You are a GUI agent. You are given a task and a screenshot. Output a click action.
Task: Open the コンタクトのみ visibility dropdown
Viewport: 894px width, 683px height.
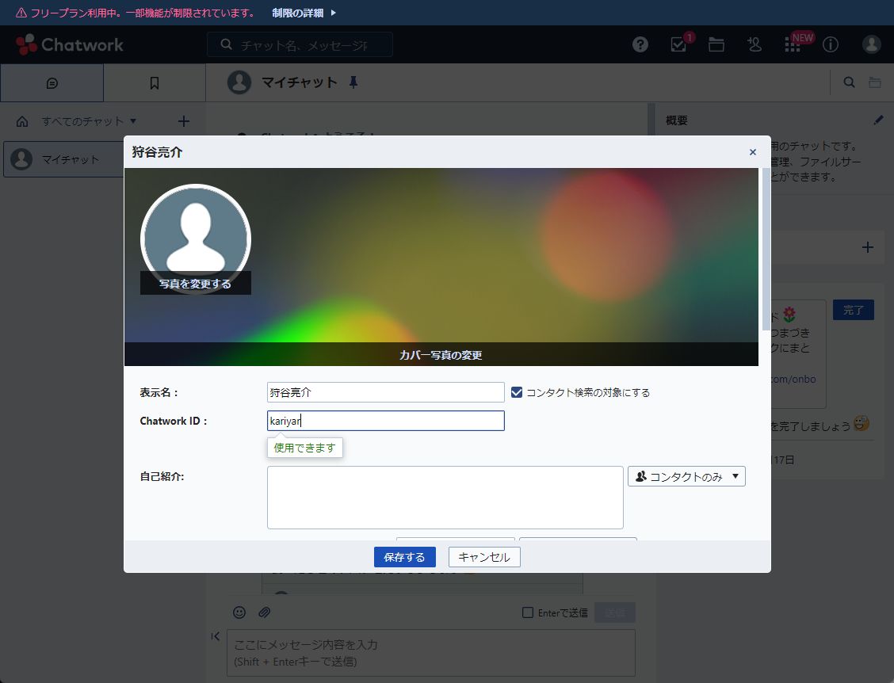tap(686, 476)
